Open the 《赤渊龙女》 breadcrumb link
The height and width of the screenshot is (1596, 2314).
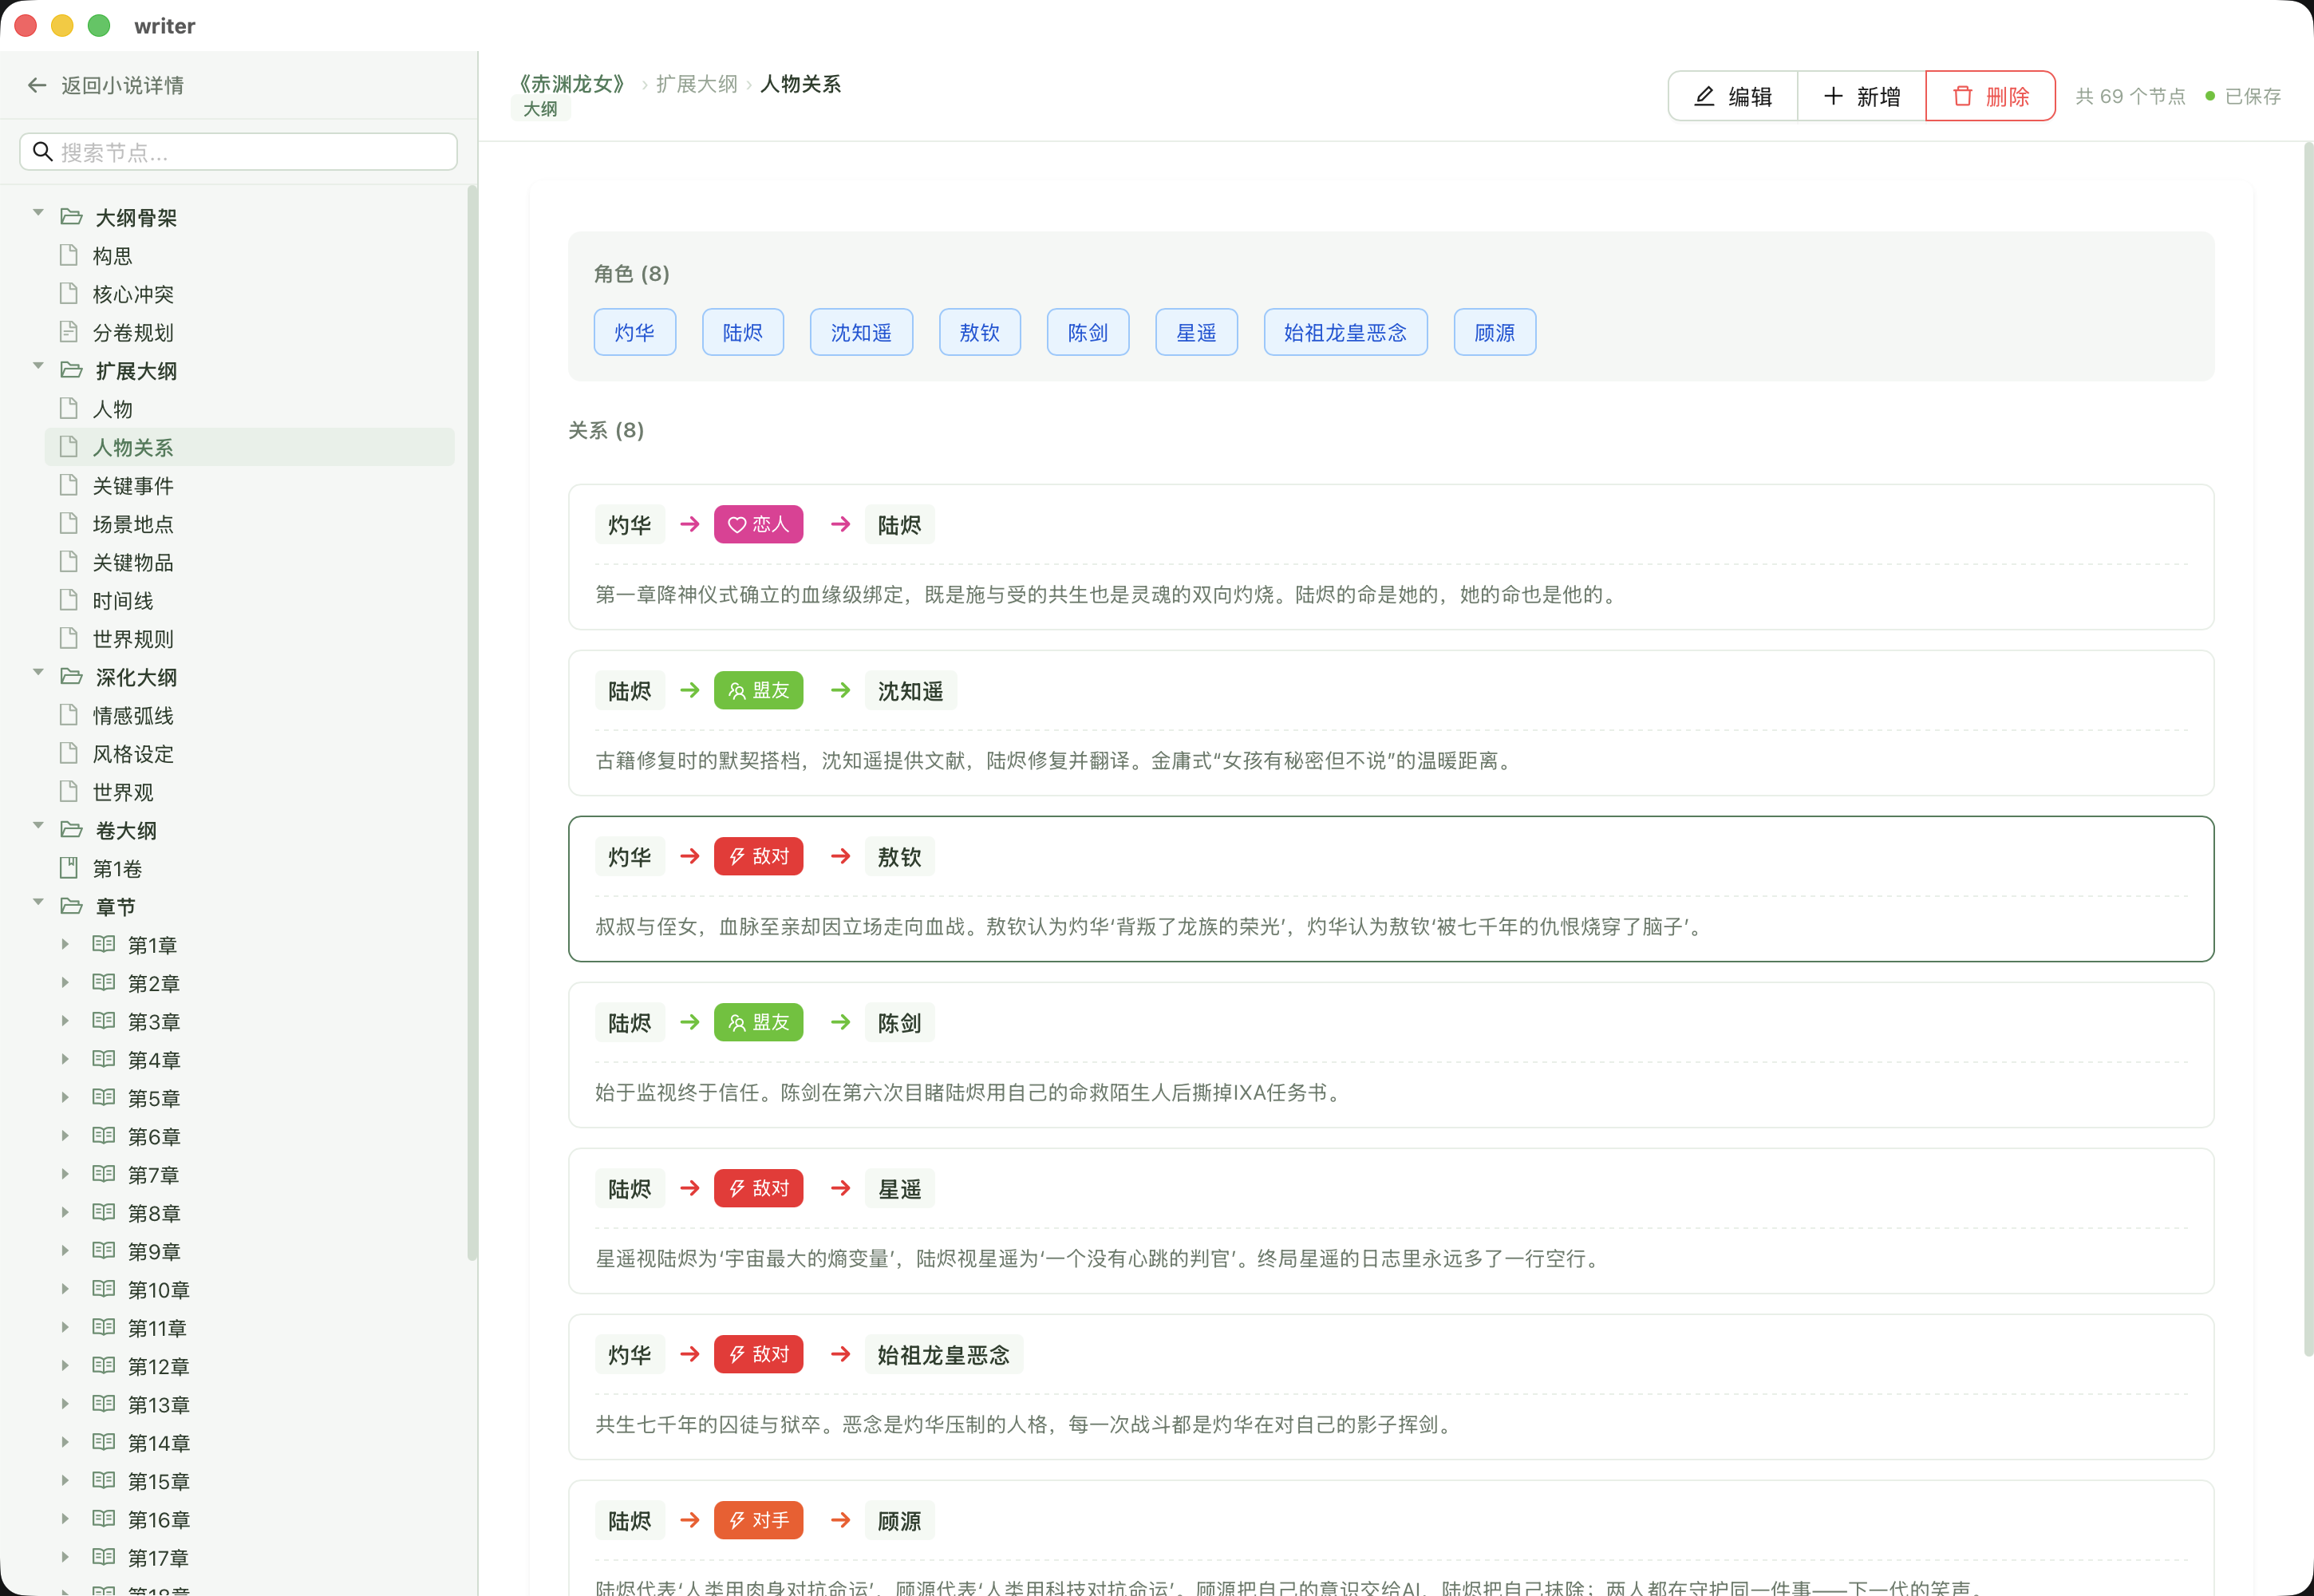click(x=572, y=84)
